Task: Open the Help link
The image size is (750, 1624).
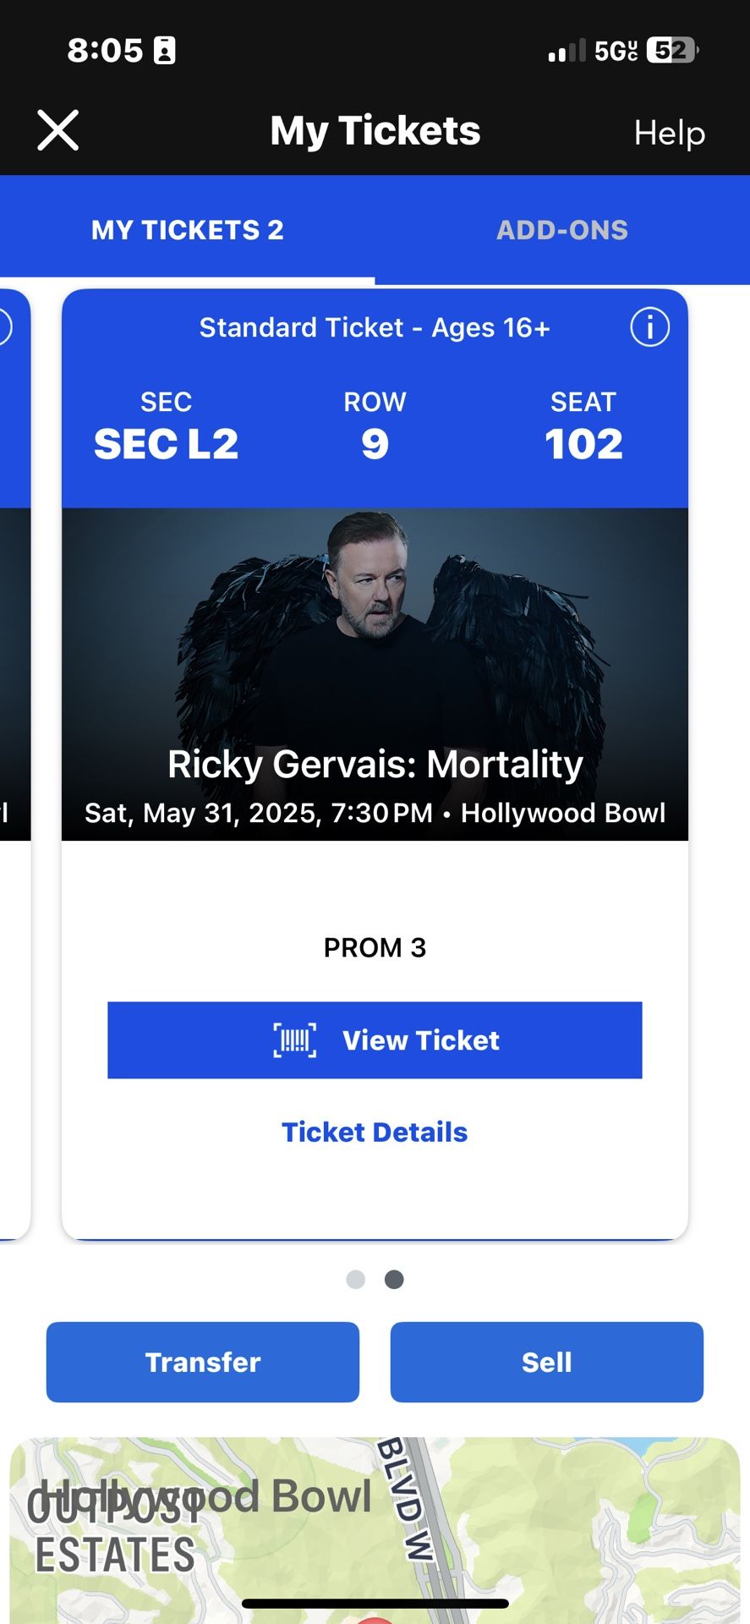Action: pyautogui.click(x=669, y=133)
